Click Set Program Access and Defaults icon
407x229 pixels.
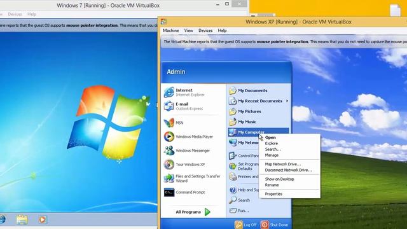(x=233, y=166)
